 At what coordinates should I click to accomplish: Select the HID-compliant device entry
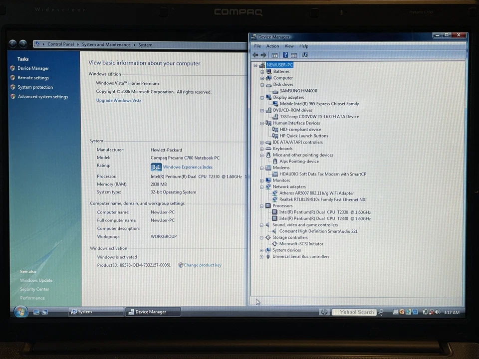tap(300, 130)
